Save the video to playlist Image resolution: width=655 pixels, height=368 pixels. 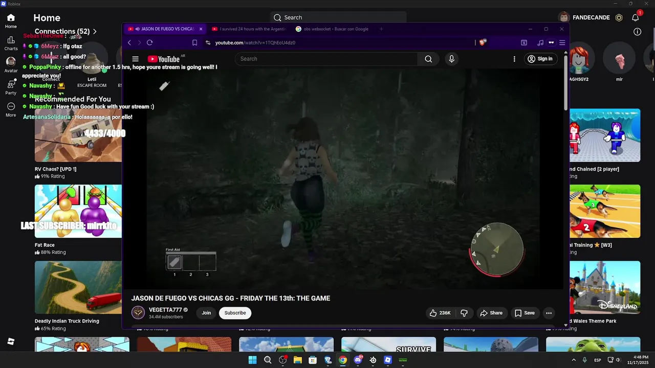pyautogui.click(x=525, y=313)
